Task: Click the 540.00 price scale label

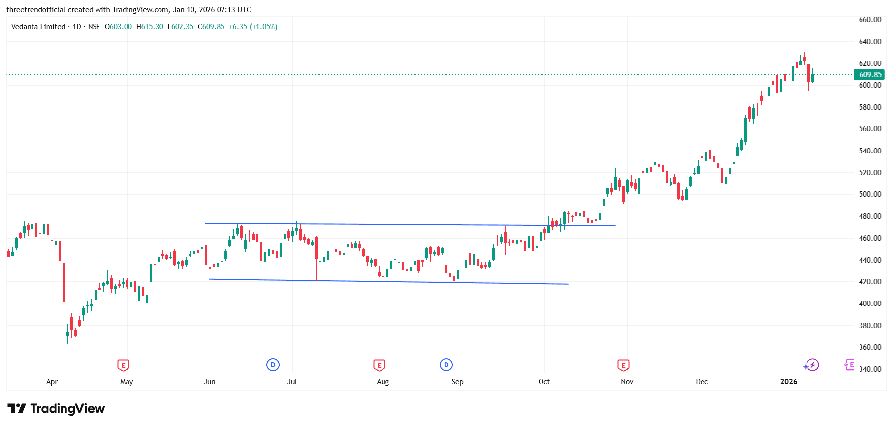Action: tap(870, 151)
